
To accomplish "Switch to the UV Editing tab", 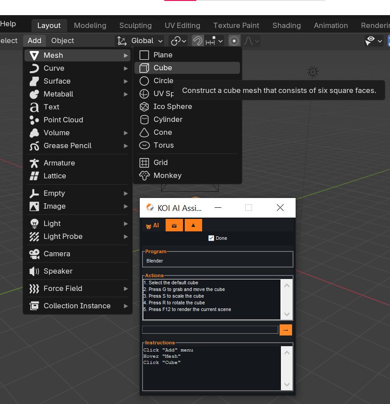I will [x=182, y=25].
